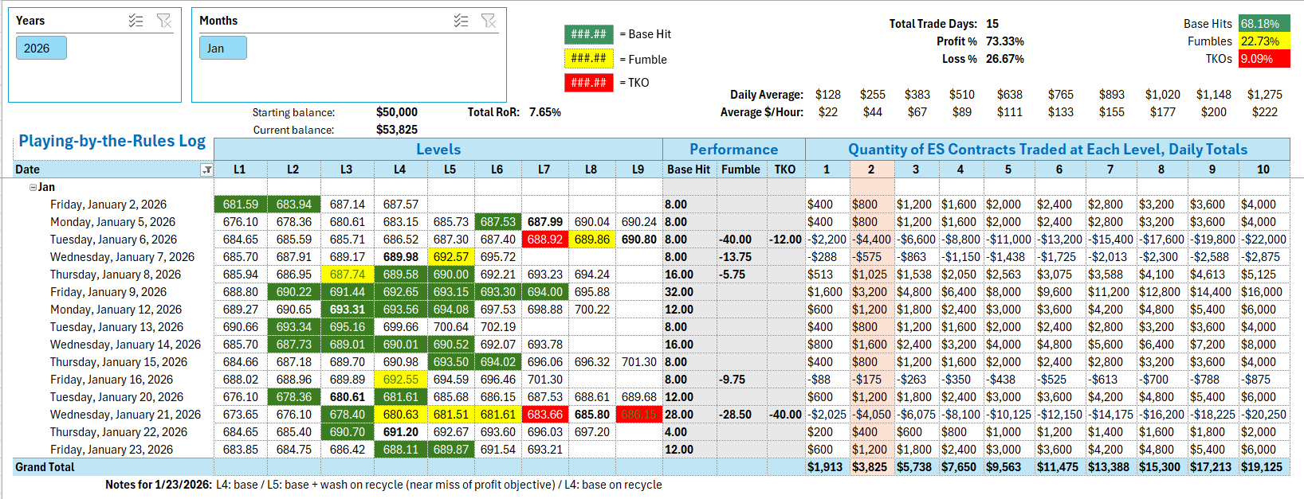Click the red TKO legend swatch
This screenshot has width=1304, height=499.
[x=588, y=83]
